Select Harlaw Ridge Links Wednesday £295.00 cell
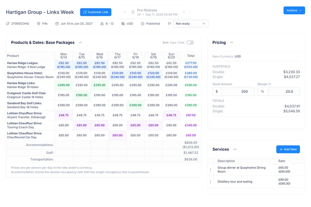This screenshot has height=207, width=311. [x=100, y=85]
